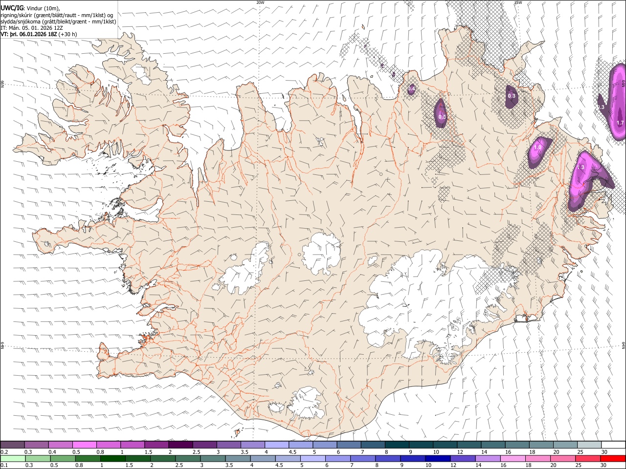
Task: Select the green 2 swatch in lower legend
Action: point(163,458)
